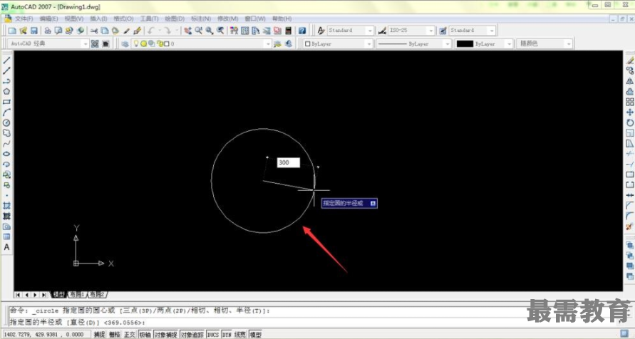Select the Rectangle draw tool

click(6, 102)
